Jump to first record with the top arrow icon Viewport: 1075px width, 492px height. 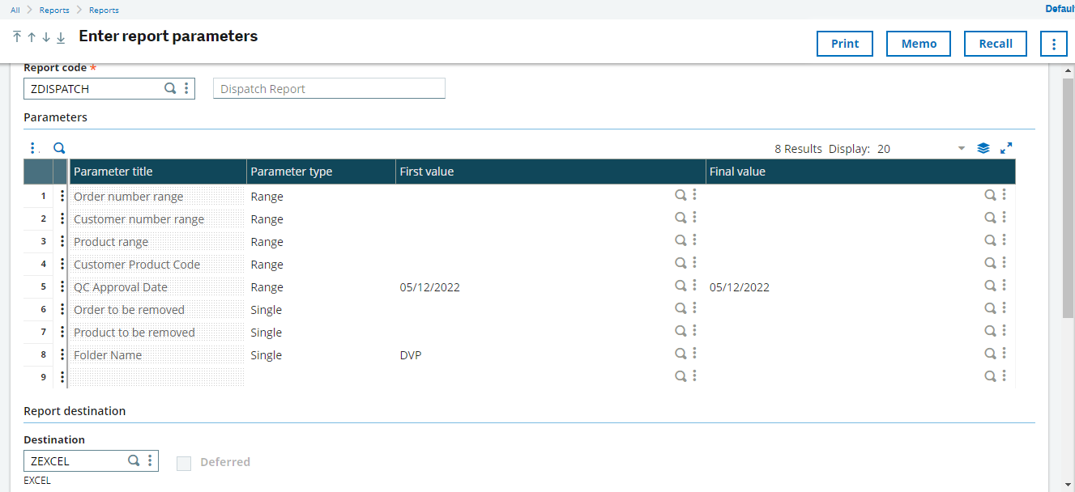pos(16,37)
